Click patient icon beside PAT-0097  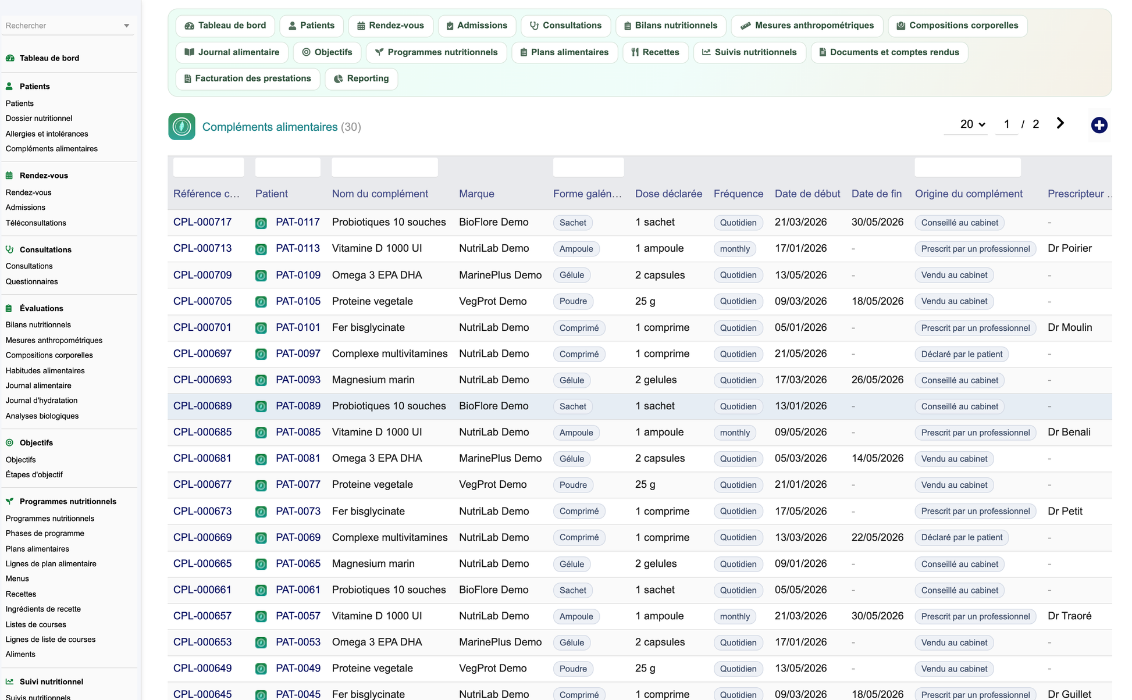(261, 354)
